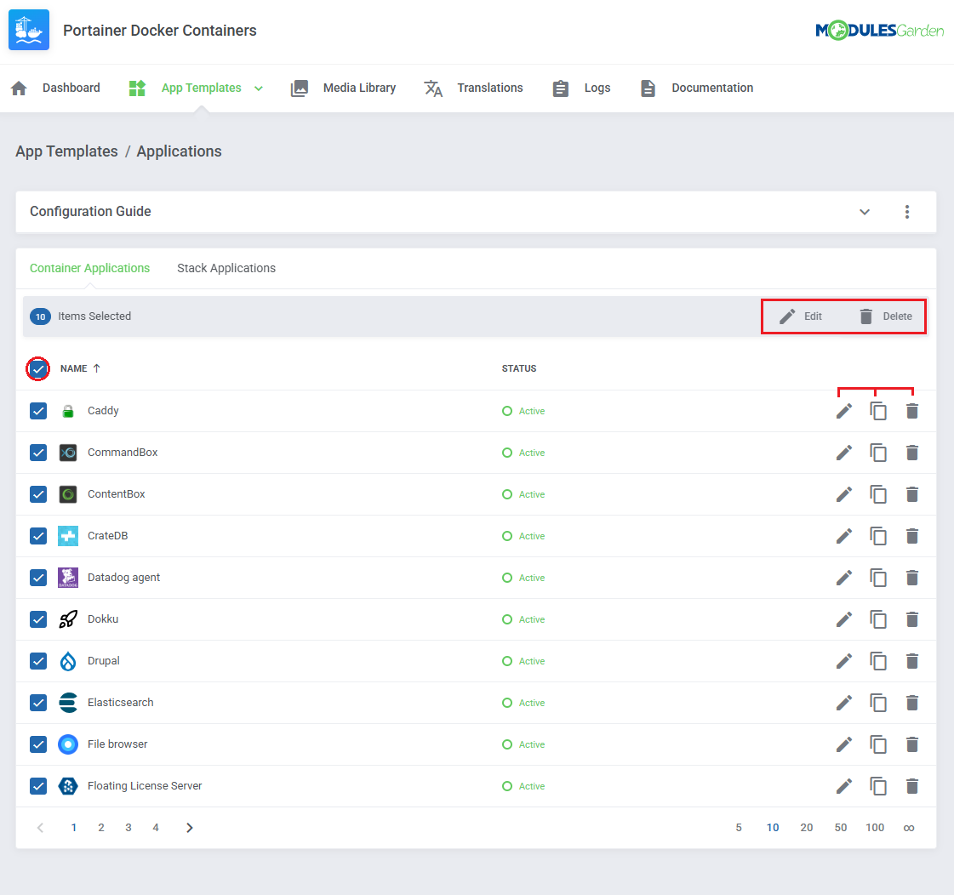Delete the Elasticsearch application
This screenshot has height=895, width=954.
click(912, 703)
